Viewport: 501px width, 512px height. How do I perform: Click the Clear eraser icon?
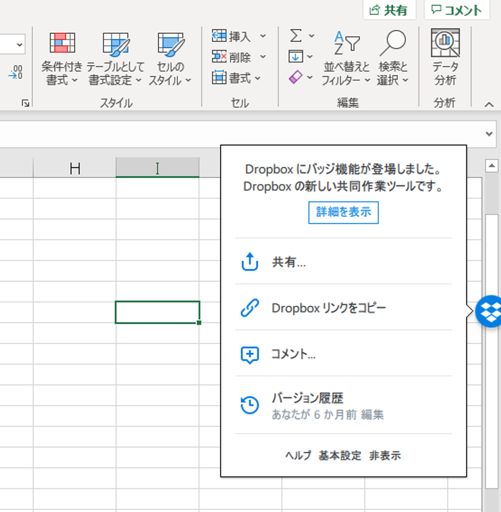click(296, 77)
